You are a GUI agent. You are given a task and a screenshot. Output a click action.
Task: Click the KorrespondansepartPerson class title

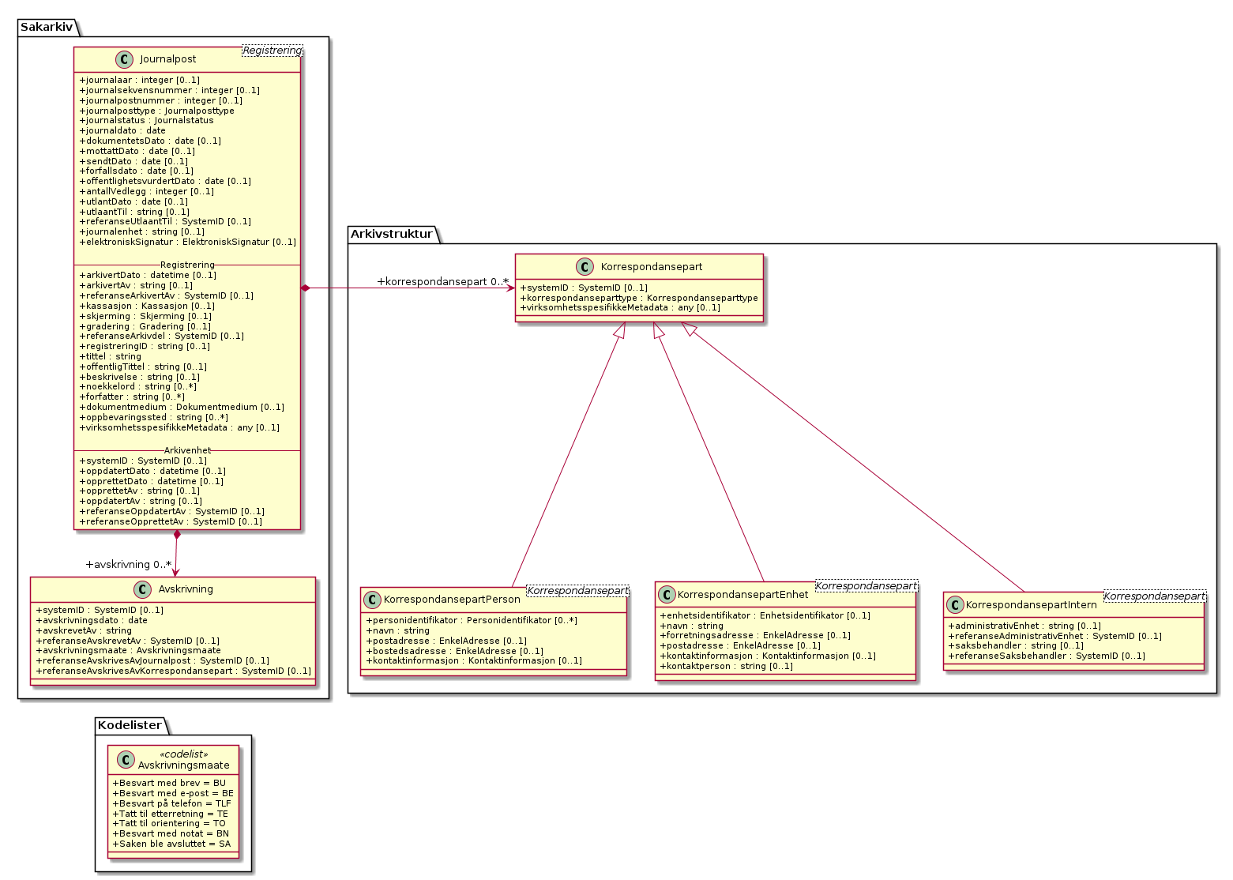(452, 600)
